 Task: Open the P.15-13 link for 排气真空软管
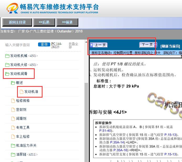click(171, 135)
